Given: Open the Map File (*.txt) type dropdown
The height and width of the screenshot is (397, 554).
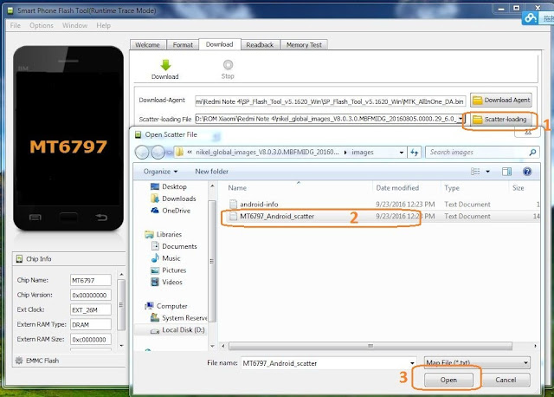Looking at the screenshot, I should 477,362.
